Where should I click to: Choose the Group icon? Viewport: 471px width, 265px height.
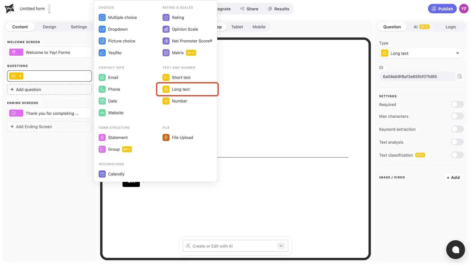tap(102, 149)
